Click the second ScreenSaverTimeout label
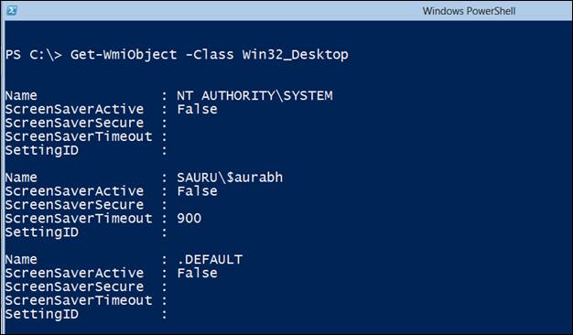The width and height of the screenshot is (573, 335). [79, 219]
